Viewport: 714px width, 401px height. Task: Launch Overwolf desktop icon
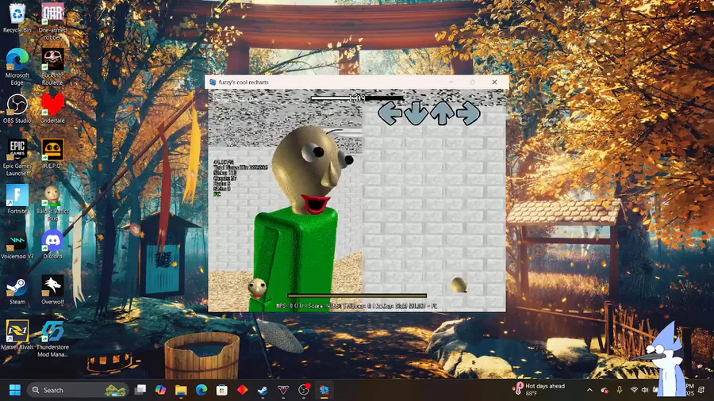pos(52,289)
